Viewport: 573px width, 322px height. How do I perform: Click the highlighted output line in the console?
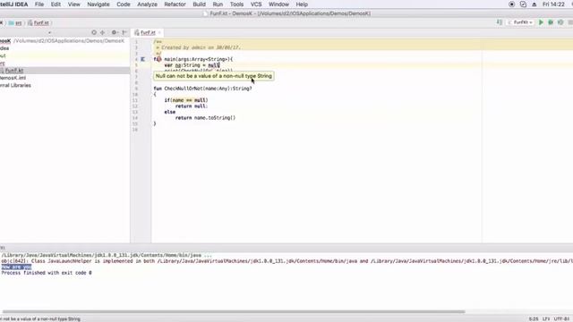tap(16, 267)
